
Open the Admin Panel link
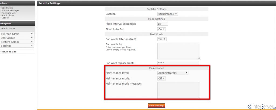pos(8,15)
